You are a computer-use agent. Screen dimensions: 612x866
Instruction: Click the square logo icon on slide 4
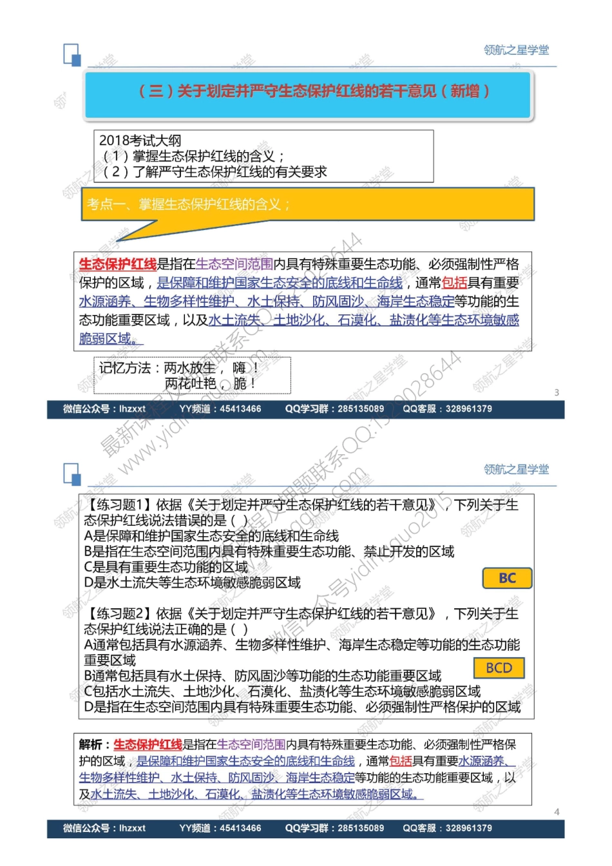[x=73, y=474]
